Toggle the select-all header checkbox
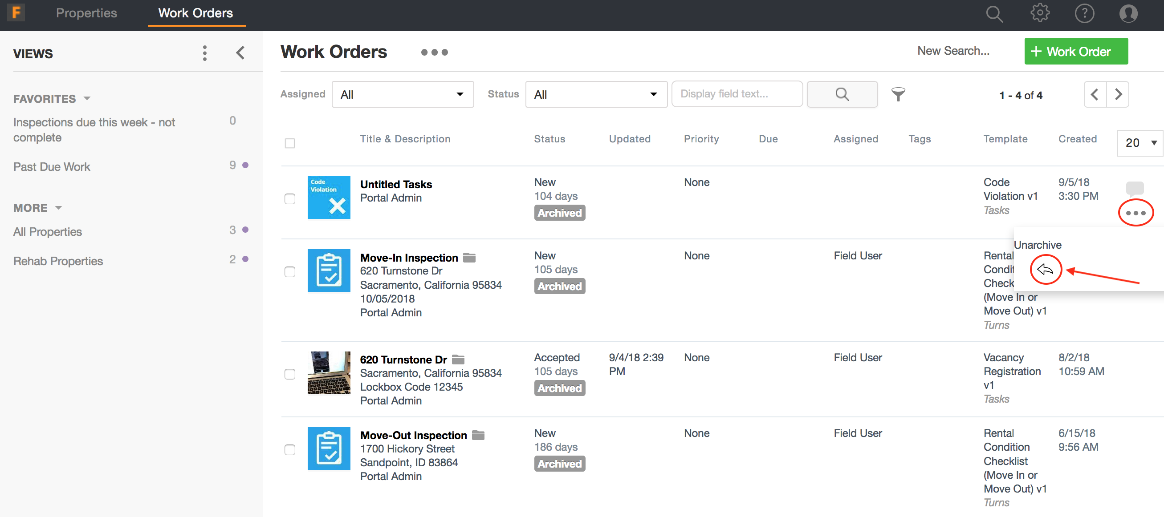The image size is (1164, 517). coord(290,143)
